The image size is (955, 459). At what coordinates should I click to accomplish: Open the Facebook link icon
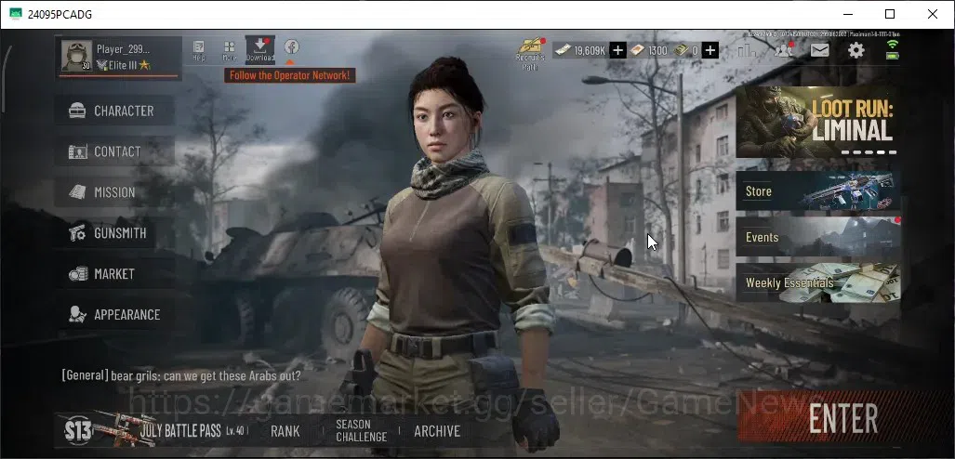pyautogui.click(x=291, y=46)
